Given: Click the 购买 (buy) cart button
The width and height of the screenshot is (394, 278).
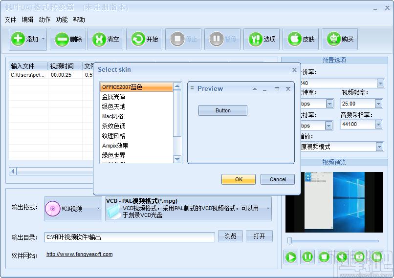Looking at the screenshot, I should point(340,39).
